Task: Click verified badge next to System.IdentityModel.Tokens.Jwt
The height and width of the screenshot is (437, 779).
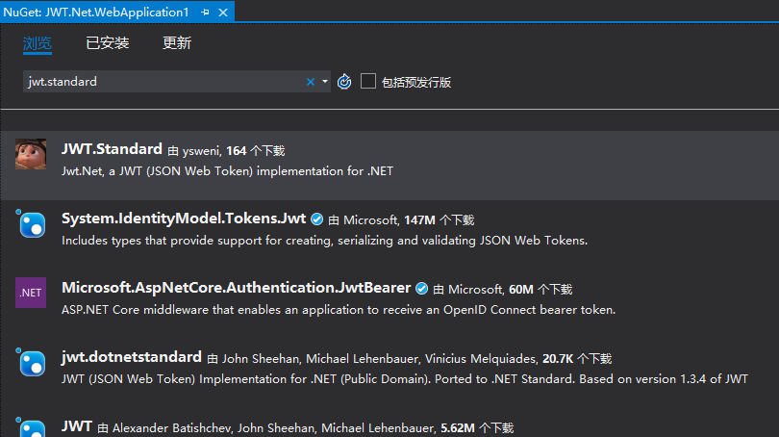Action: coord(316,219)
